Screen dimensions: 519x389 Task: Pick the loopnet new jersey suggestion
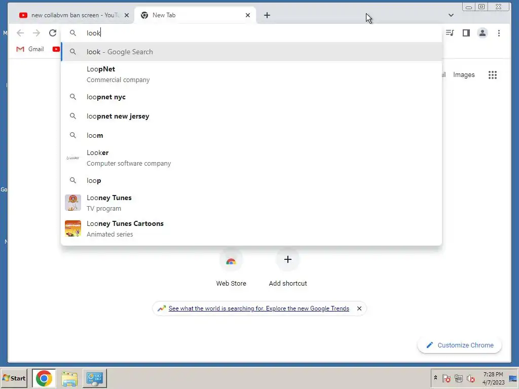coord(251,116)
